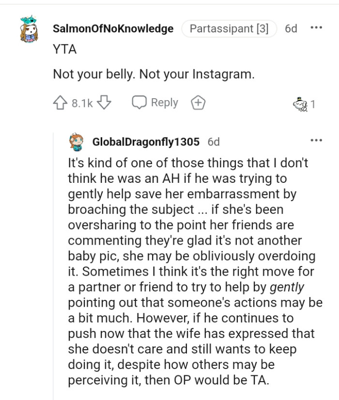Open the options menu on GlobalDragonfly1305's reply
The width and height of the screenshot is (339, 400).
coord(317,140)
